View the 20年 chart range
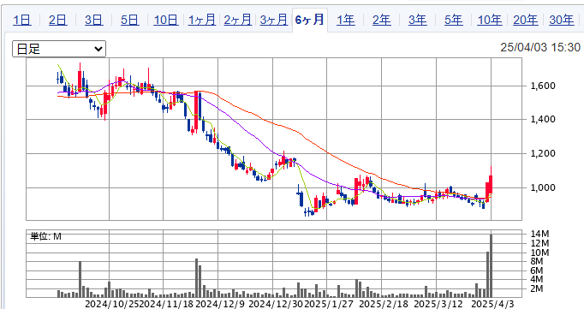 (525, 20)
